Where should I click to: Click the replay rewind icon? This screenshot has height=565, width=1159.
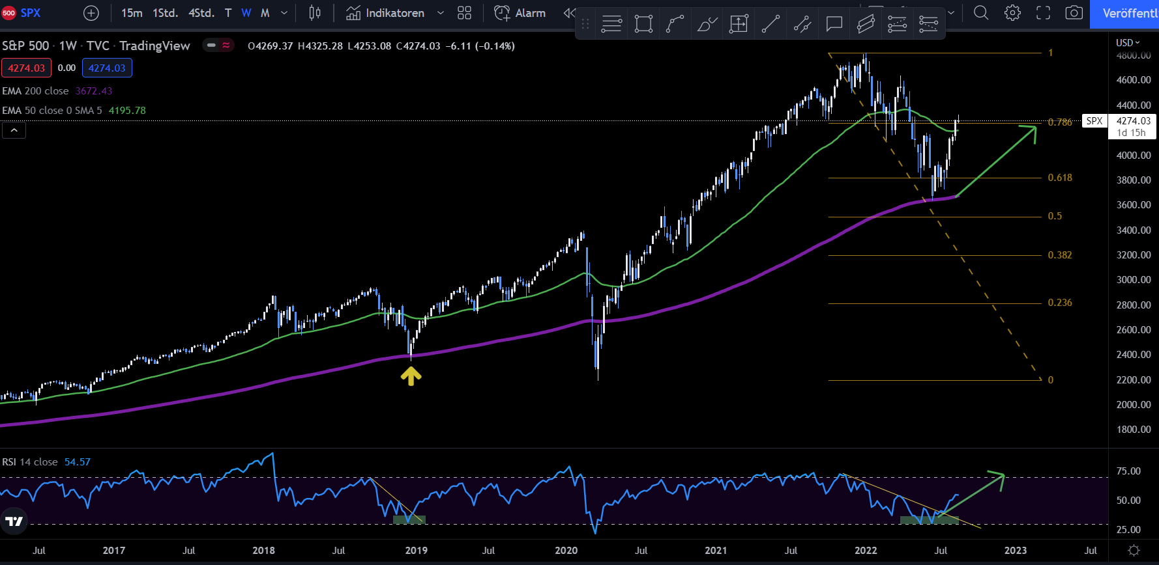click(x=569, y=13)
